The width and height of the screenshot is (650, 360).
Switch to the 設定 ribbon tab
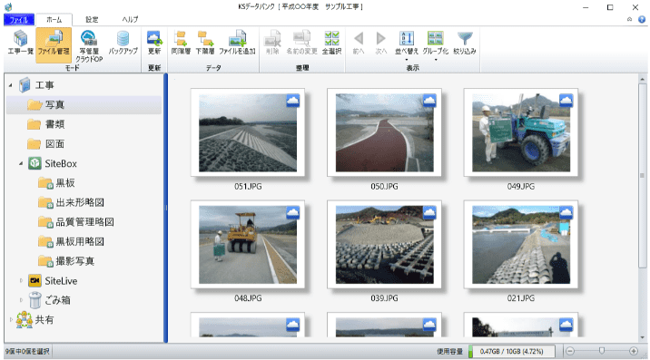(92, 19)
